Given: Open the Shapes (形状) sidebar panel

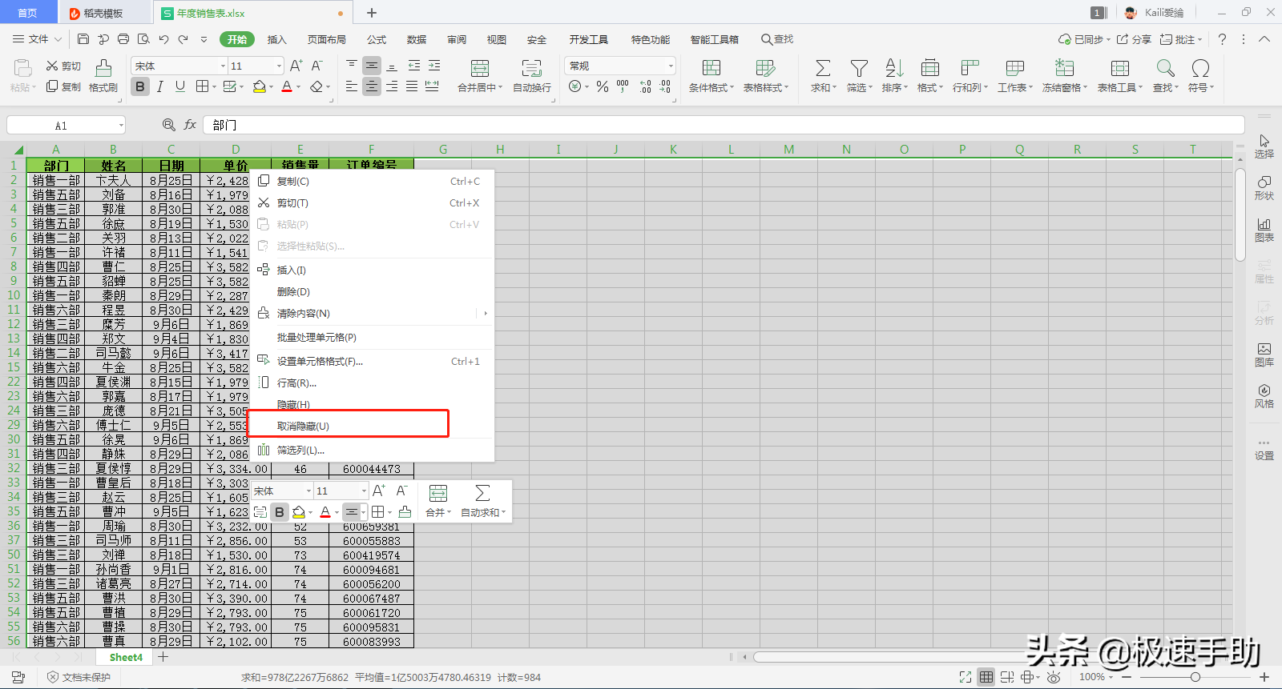Looking at the screenshot, I should 1264,188.
